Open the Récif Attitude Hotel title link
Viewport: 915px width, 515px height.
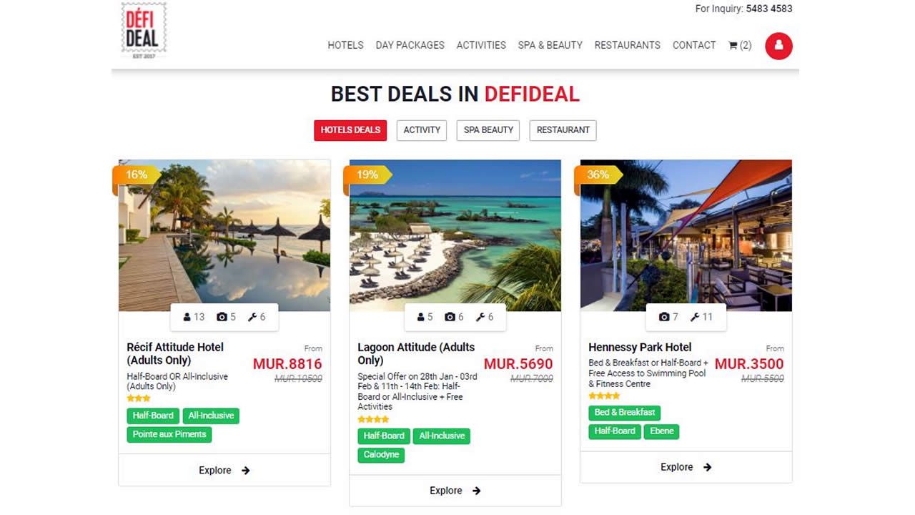175,353
